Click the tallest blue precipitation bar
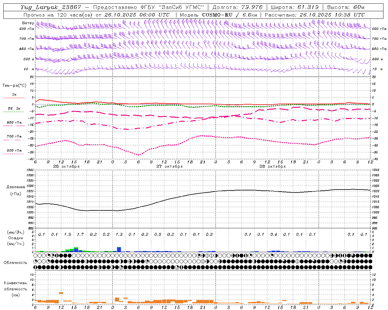 (119, 249)
